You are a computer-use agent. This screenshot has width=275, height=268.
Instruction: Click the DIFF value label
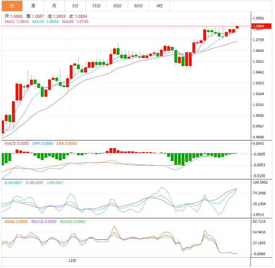[x=43, y=143]
